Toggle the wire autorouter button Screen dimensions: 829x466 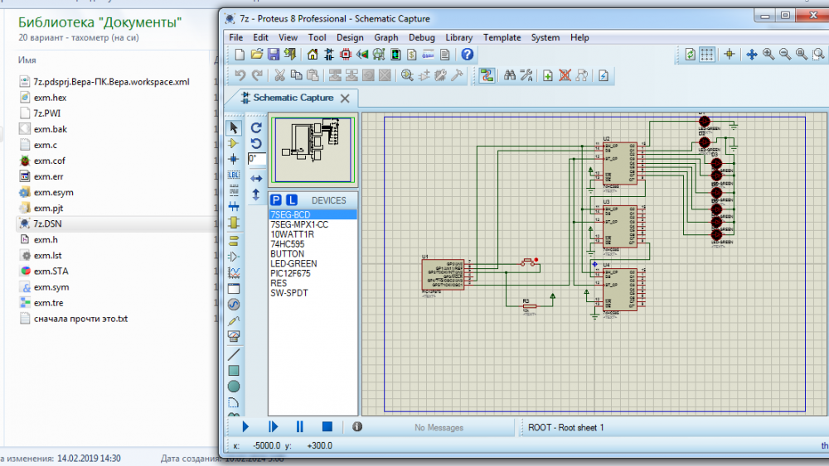click(x=487, y=75)
